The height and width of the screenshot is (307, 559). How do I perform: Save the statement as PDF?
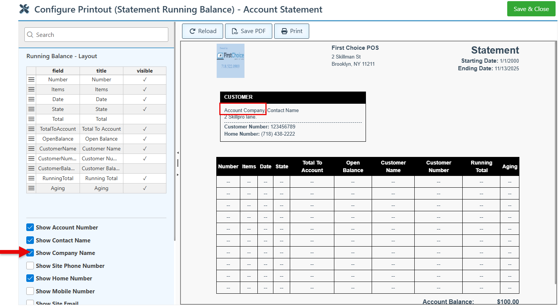(248, 31)
